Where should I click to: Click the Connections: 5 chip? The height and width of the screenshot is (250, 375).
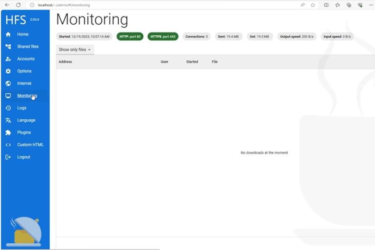196,37
